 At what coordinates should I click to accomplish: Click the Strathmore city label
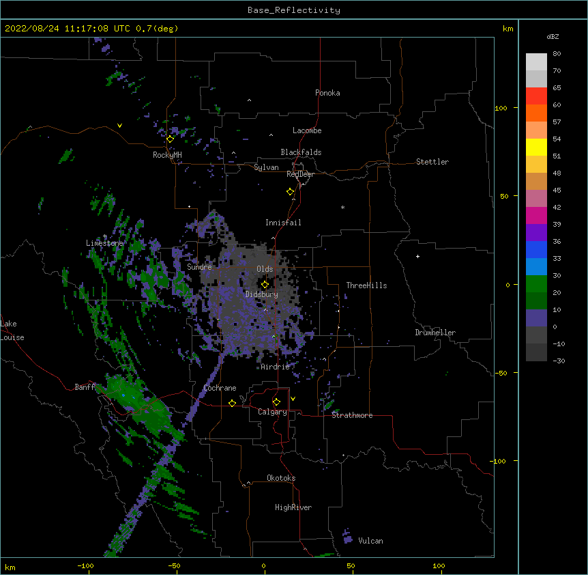[352, 415]
